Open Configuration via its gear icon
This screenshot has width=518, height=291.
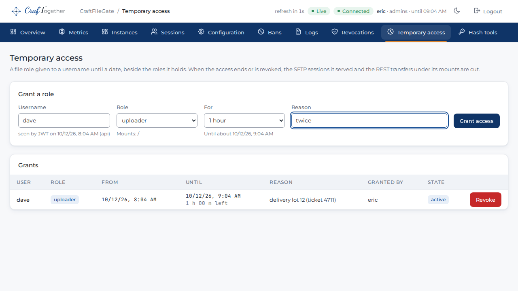pyautogui.click(x=201, y=32)
